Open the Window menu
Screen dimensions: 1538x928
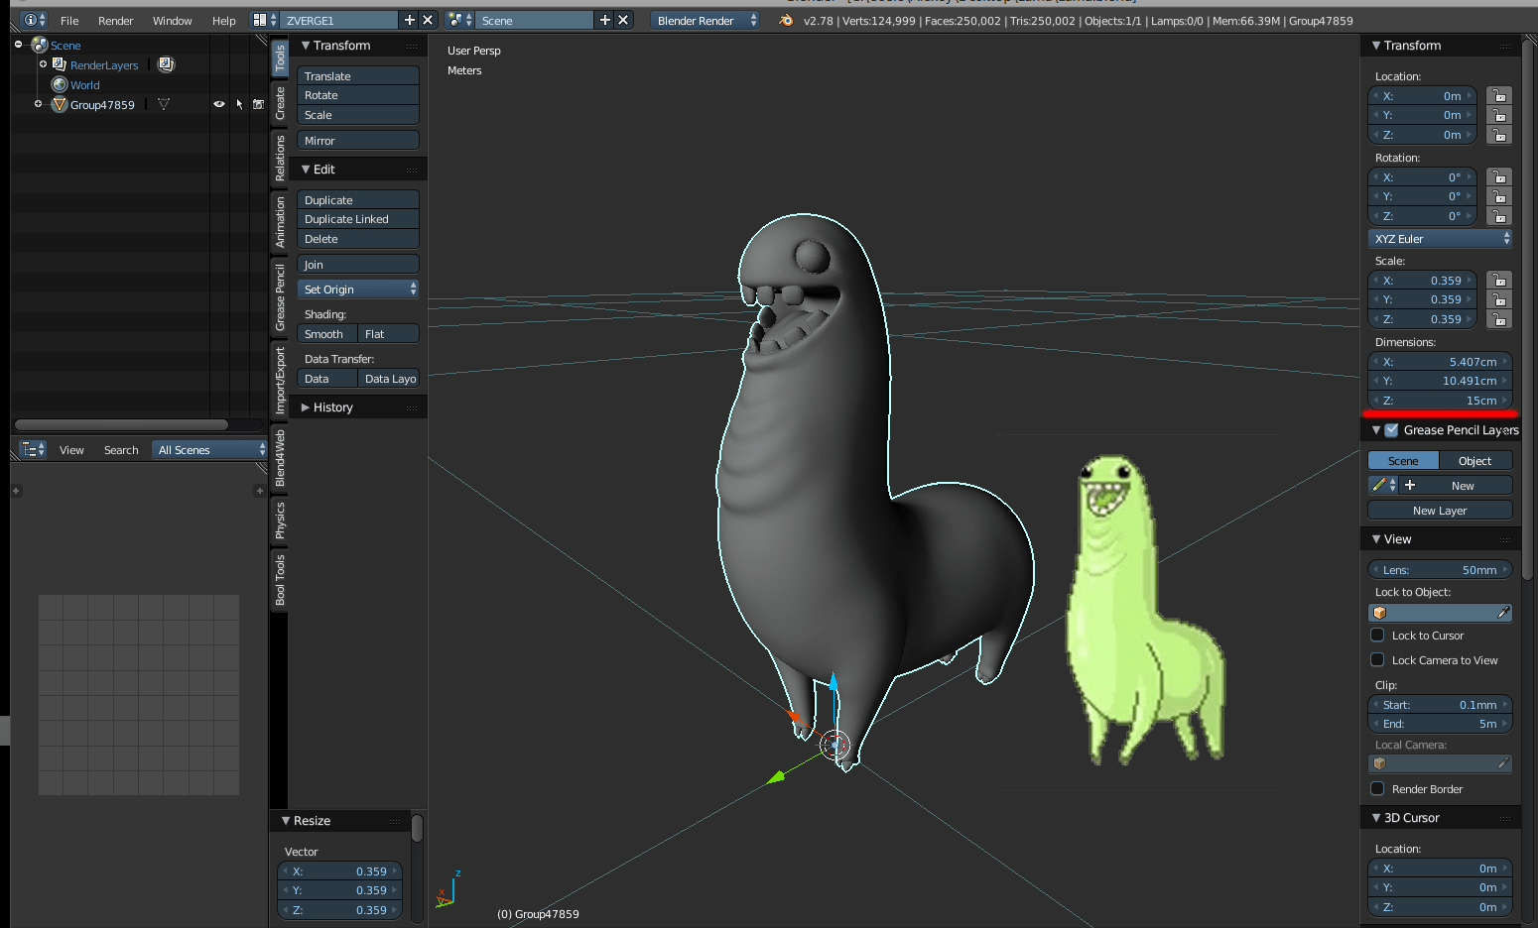click(172, 20)
